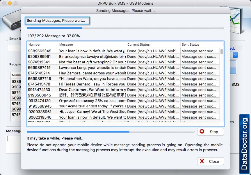Click the chart graphic icon at top right
This screenshot has width=251, height=175.
coord(236,21)
